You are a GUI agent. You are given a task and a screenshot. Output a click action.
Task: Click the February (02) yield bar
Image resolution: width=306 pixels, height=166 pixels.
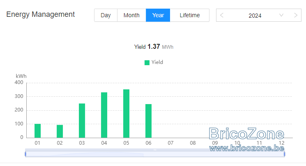click(x=60, y=131)
